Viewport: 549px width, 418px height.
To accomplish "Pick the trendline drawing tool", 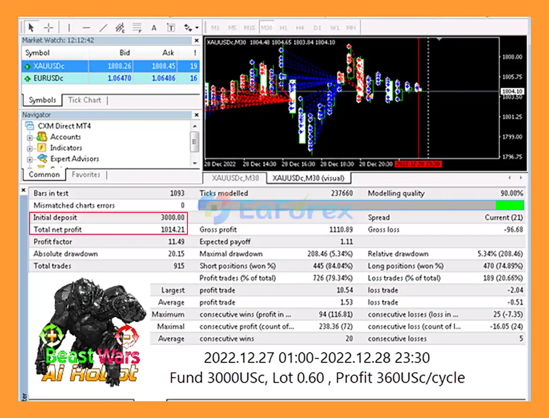I will click(x=103, y=28).
